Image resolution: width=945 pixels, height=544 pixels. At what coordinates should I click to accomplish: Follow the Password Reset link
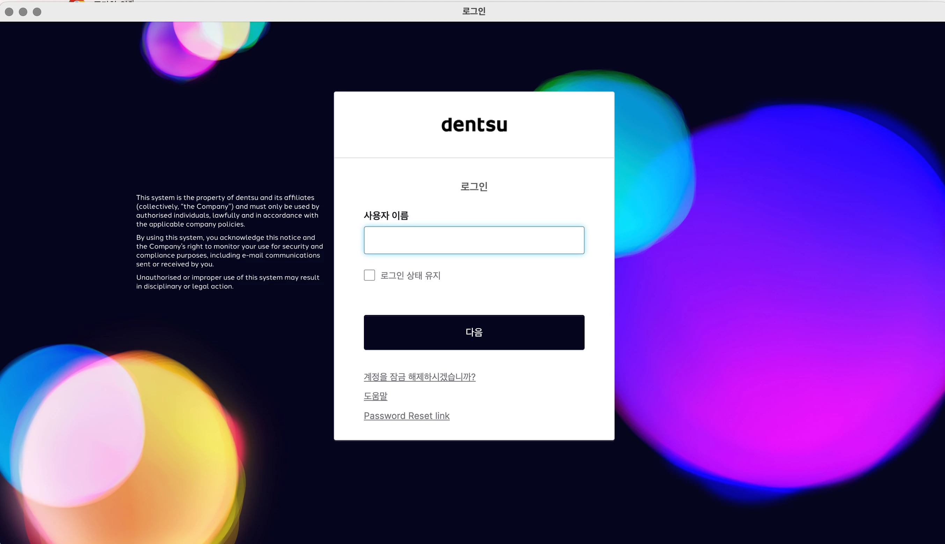click(406, 416)
